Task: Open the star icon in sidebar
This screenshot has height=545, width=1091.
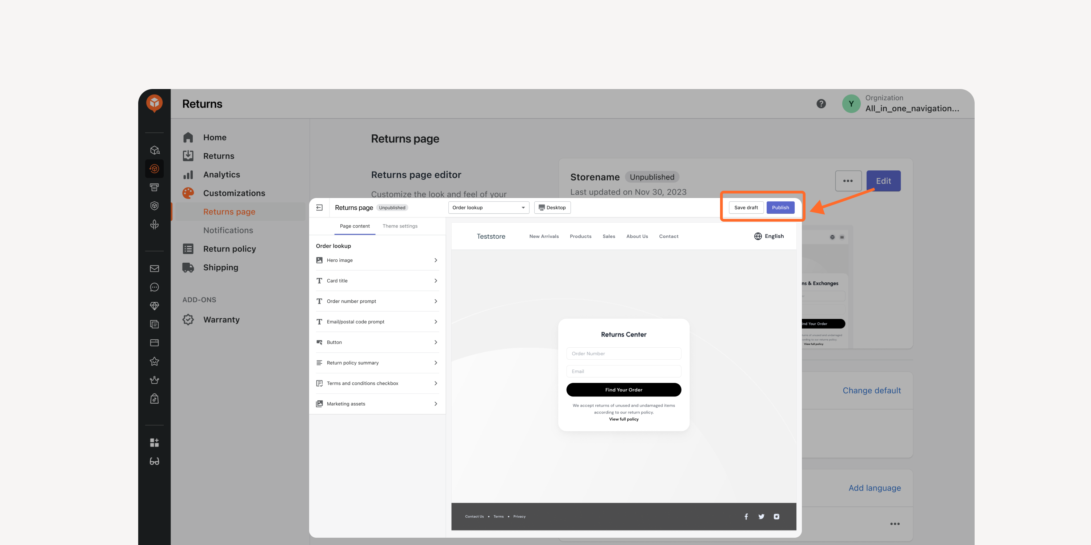Action: (154, 362)
